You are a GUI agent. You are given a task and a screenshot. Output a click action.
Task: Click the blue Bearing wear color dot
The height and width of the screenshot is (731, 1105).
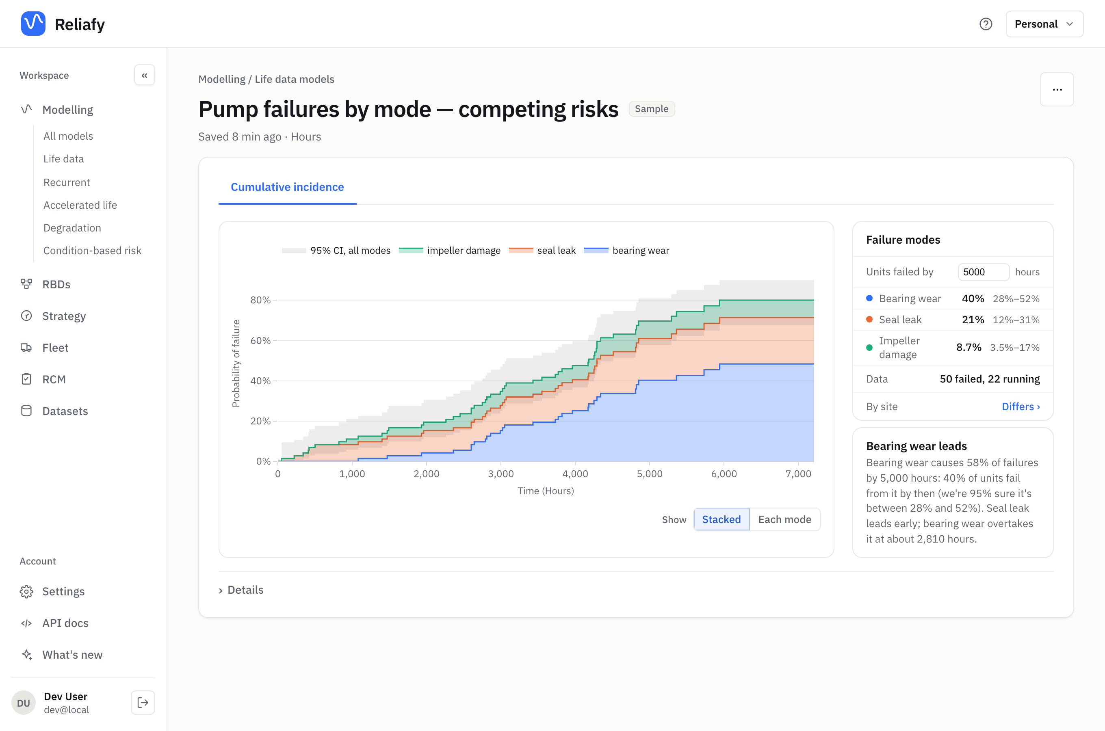pyautogui.click(x=869, y=298)
